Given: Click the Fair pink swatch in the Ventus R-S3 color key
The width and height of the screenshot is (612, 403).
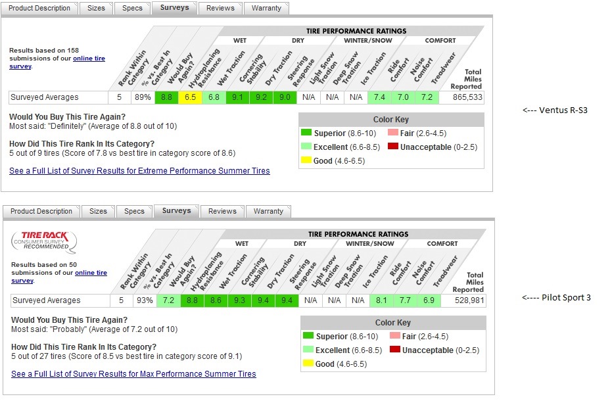Looking at the screenshot, I should pyautogui.click(x=393, y=132).
